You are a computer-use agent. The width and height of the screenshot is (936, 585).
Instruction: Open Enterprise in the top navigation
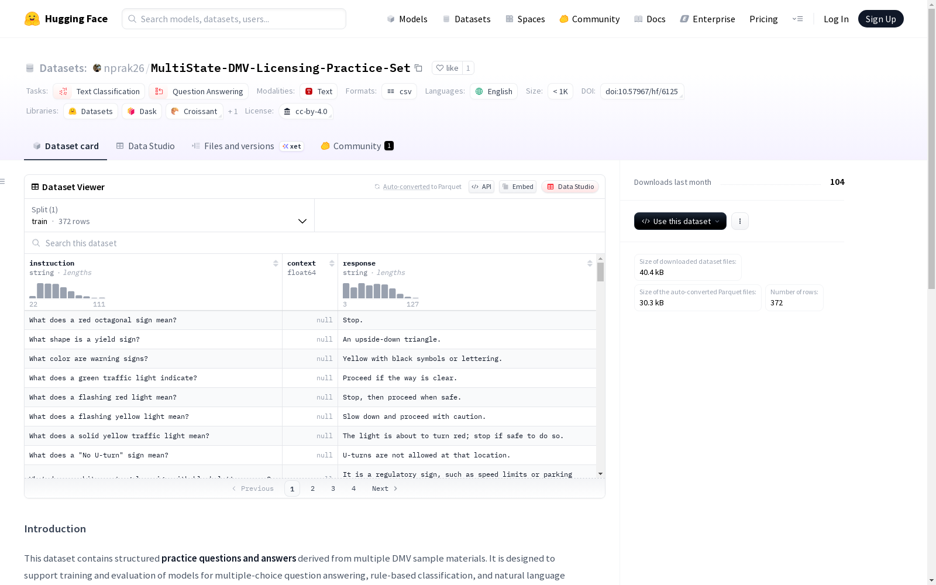tap(708, 19)
